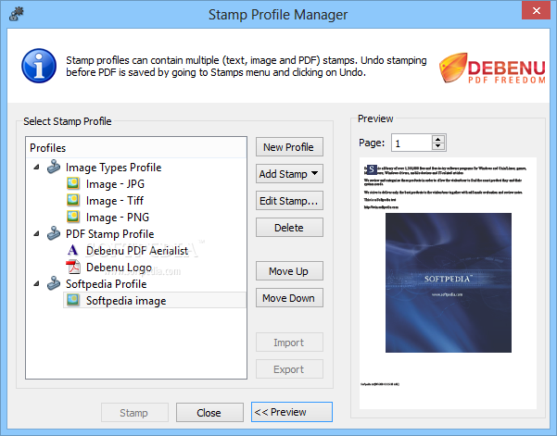
Task: Move the selected stamp up
Action: coord(289,271)
